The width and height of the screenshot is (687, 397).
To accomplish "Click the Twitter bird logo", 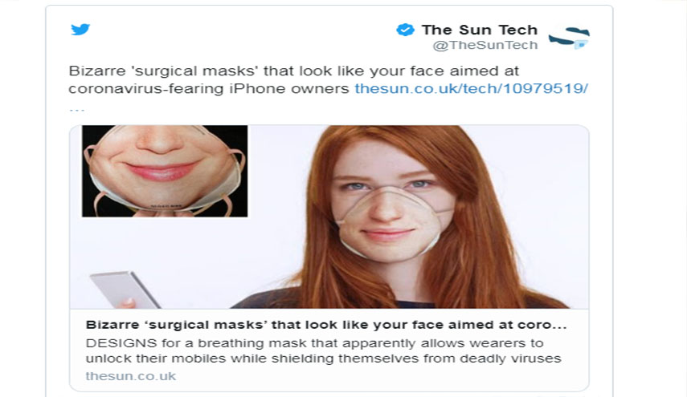I will pyautogui.click(x=80, y=30).
